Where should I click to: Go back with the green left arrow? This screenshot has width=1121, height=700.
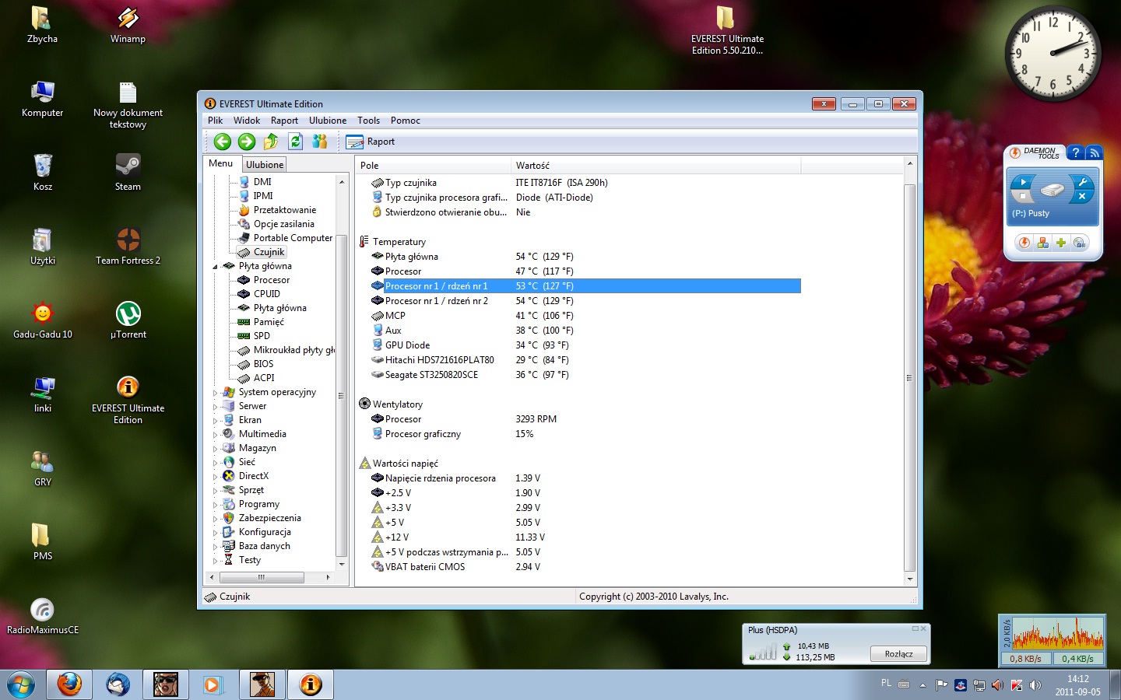point(223,142)
